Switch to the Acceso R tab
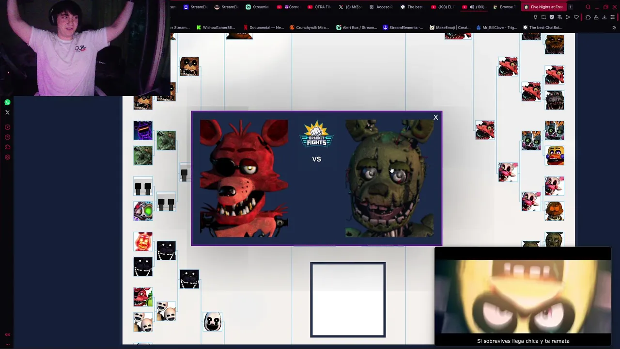 coord(380,7)
